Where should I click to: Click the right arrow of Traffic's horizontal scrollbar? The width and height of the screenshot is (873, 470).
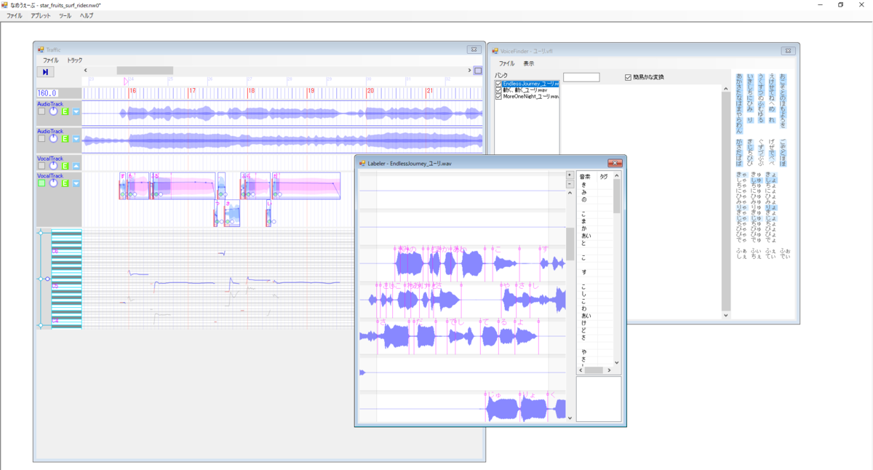469,71
